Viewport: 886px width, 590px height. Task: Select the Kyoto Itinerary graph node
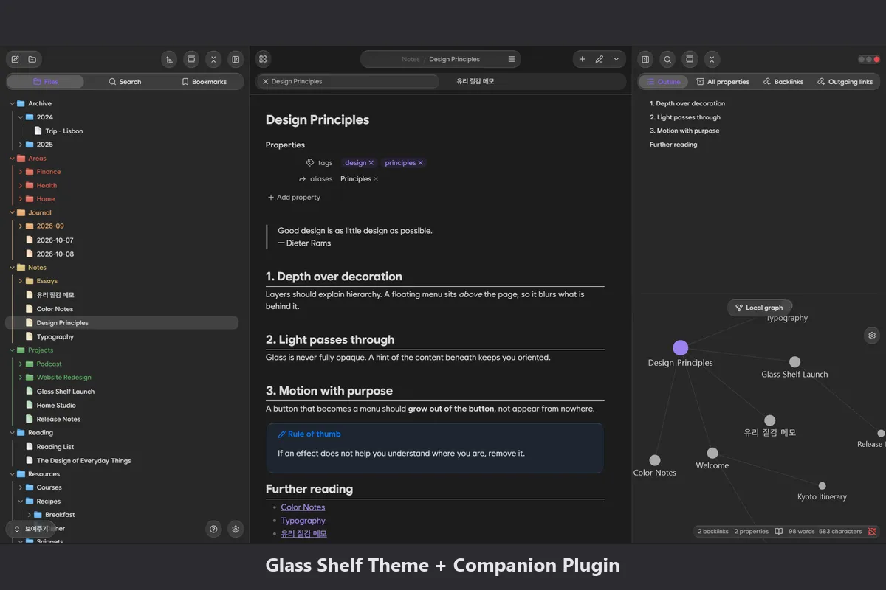pyautogui.click(x=822, y=486)
